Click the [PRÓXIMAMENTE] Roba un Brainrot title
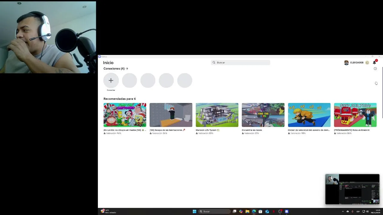Image resolution: width=383 pixels, height=215 pixels. coord(352,130)
